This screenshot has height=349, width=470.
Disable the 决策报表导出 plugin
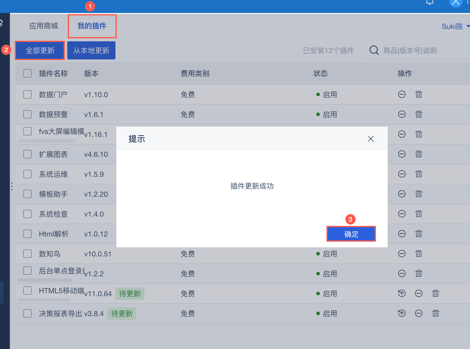click(419, 313)
